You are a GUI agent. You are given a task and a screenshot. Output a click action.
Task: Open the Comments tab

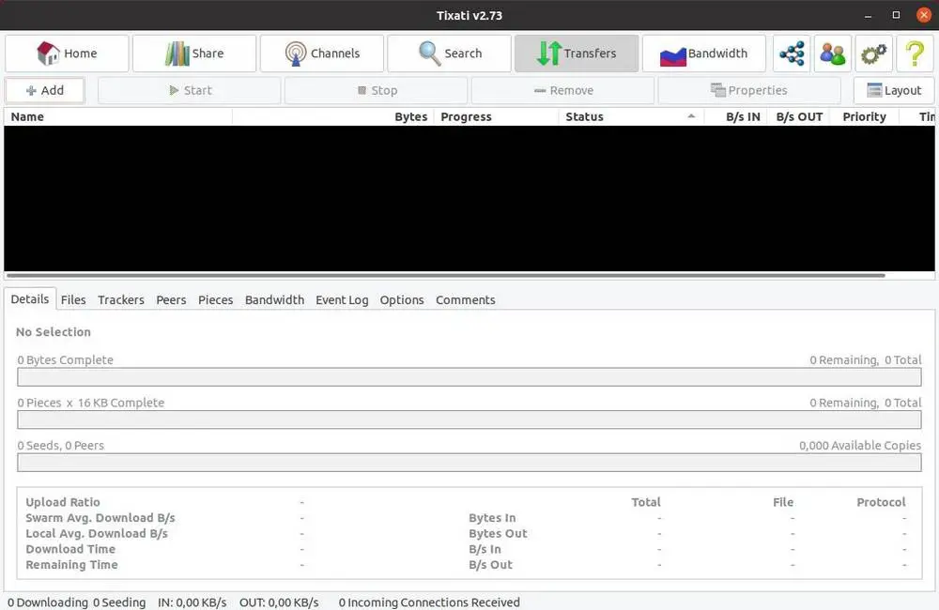click(x=466, y=300)
